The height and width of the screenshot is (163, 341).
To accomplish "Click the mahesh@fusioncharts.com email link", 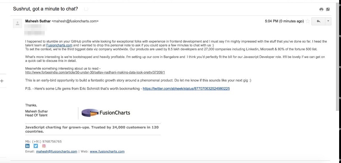I will pos(57,151).
